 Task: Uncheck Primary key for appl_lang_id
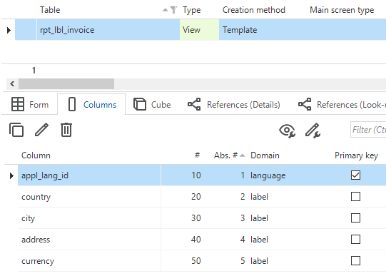pyautogui.click(x=355, y=175)
